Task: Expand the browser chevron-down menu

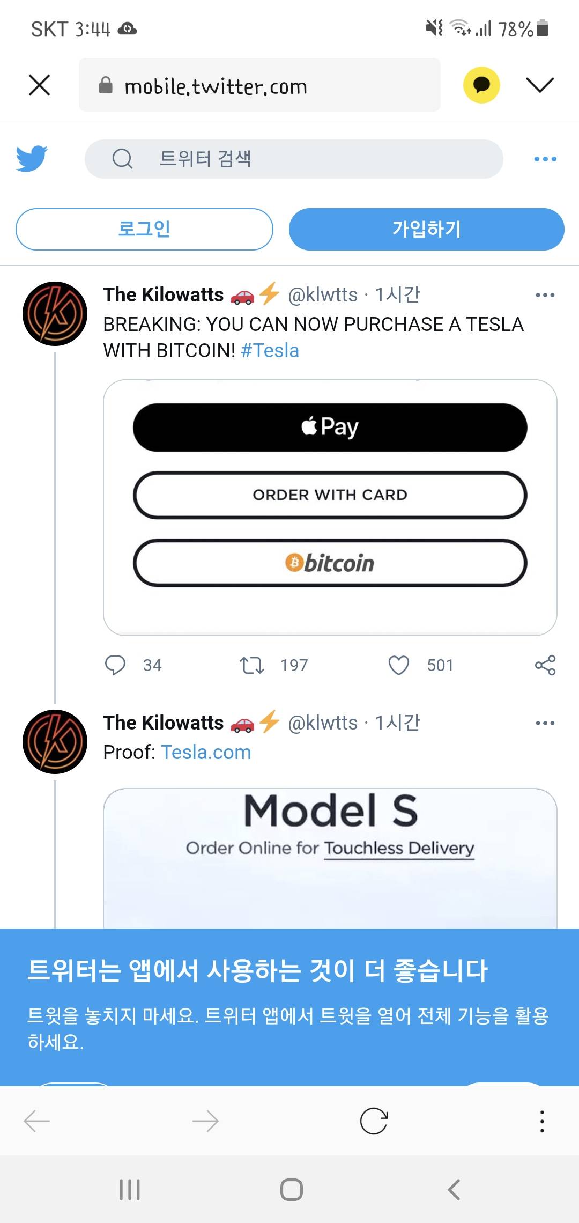Action: coord(539,85)
